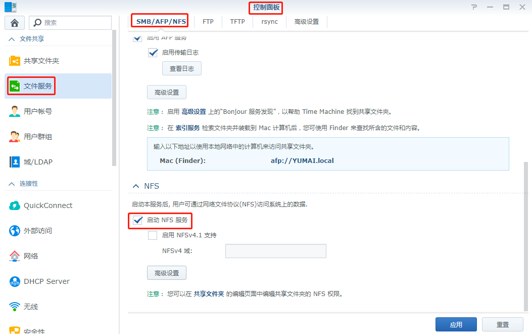The width and height of the screenshot is (532, 334).
Task: Enable 启用 NFSv4.1 支持
Action: click(x=153, y=235)
